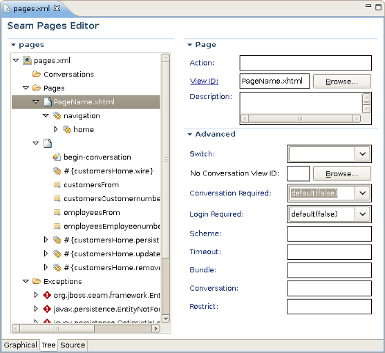The width and height of the screenshot is (385, 353).
Task: Click the View ID link
Action: tap(204, 82)
